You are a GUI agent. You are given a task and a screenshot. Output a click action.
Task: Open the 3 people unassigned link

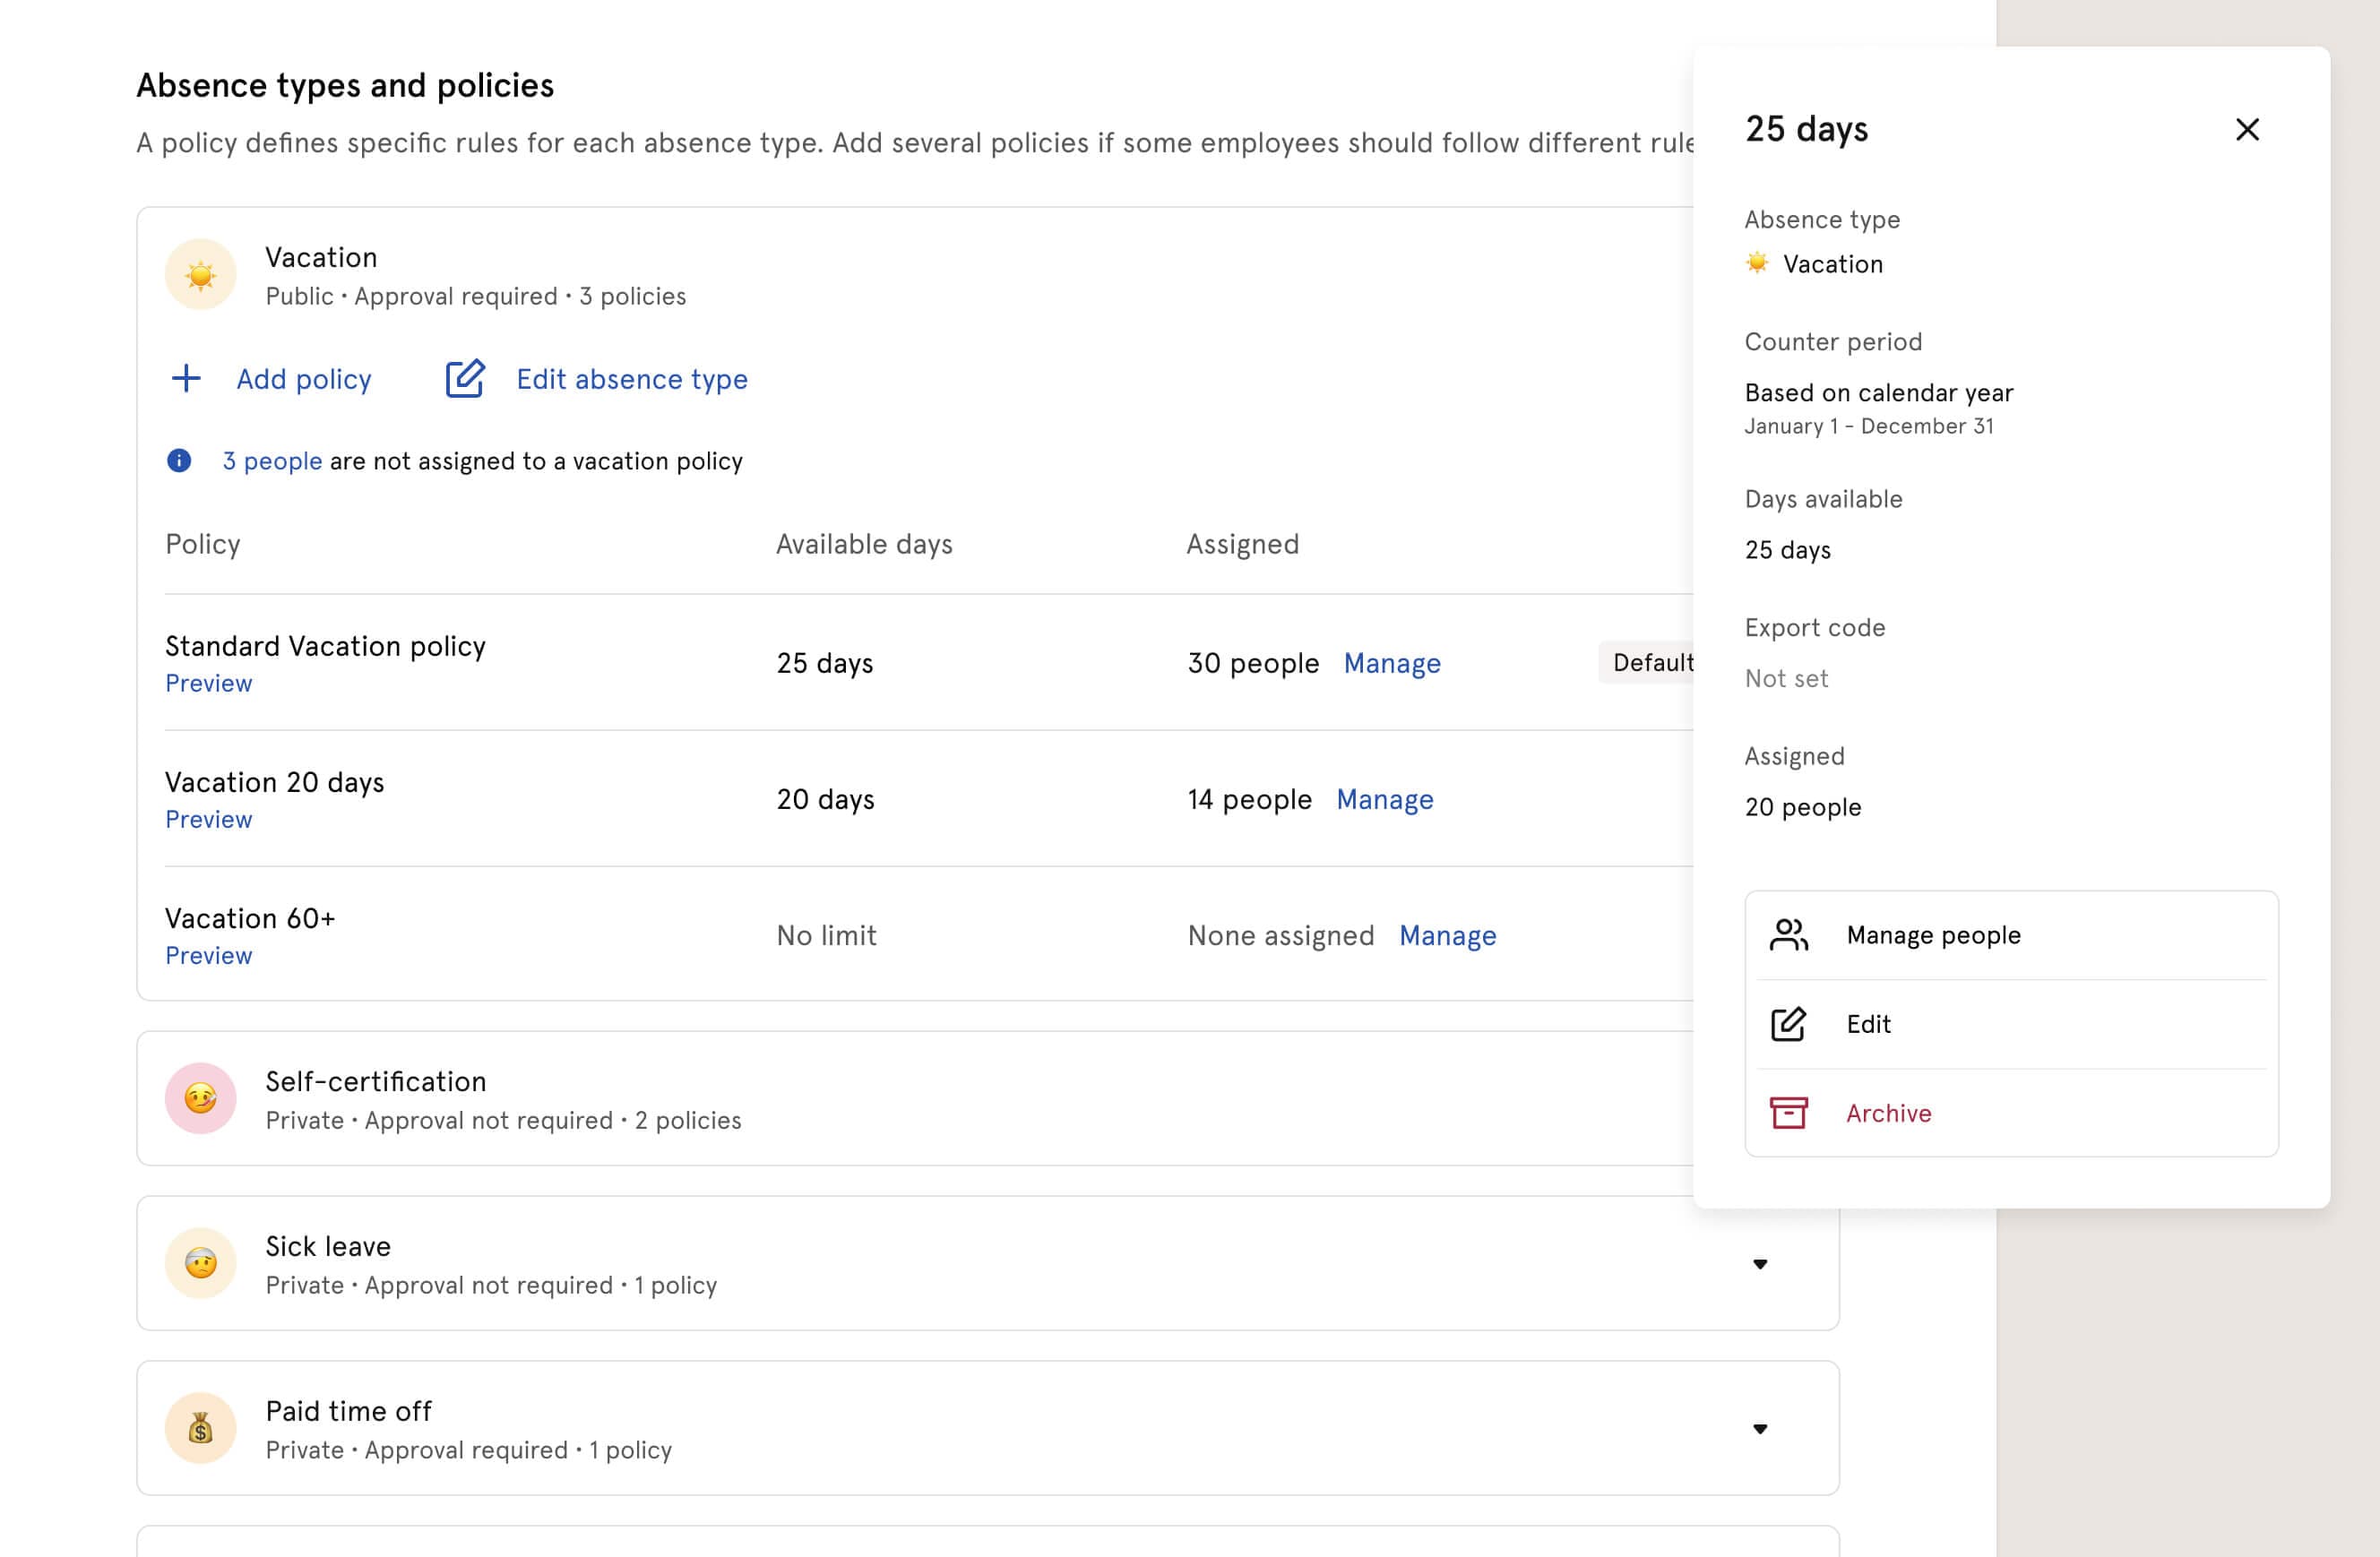(x=272, y=461)
